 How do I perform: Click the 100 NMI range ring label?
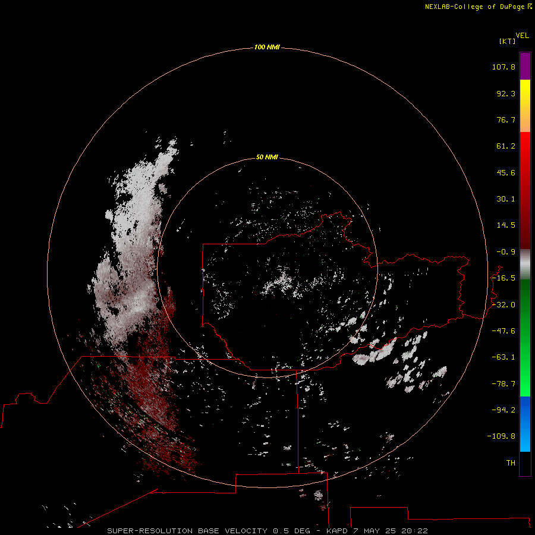pyautogui.click(x=267, y=47)
